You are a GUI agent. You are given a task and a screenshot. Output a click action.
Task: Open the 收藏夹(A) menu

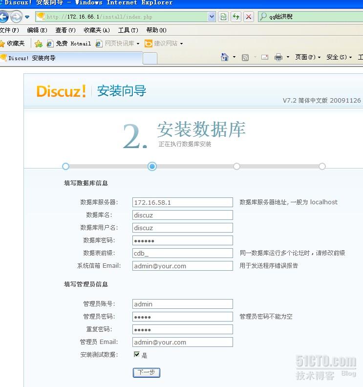(97, 30)
